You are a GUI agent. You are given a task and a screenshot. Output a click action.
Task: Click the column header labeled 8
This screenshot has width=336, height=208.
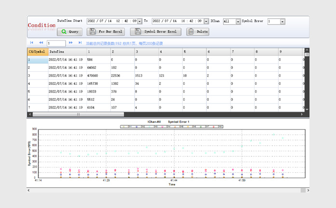pos(267,52)
